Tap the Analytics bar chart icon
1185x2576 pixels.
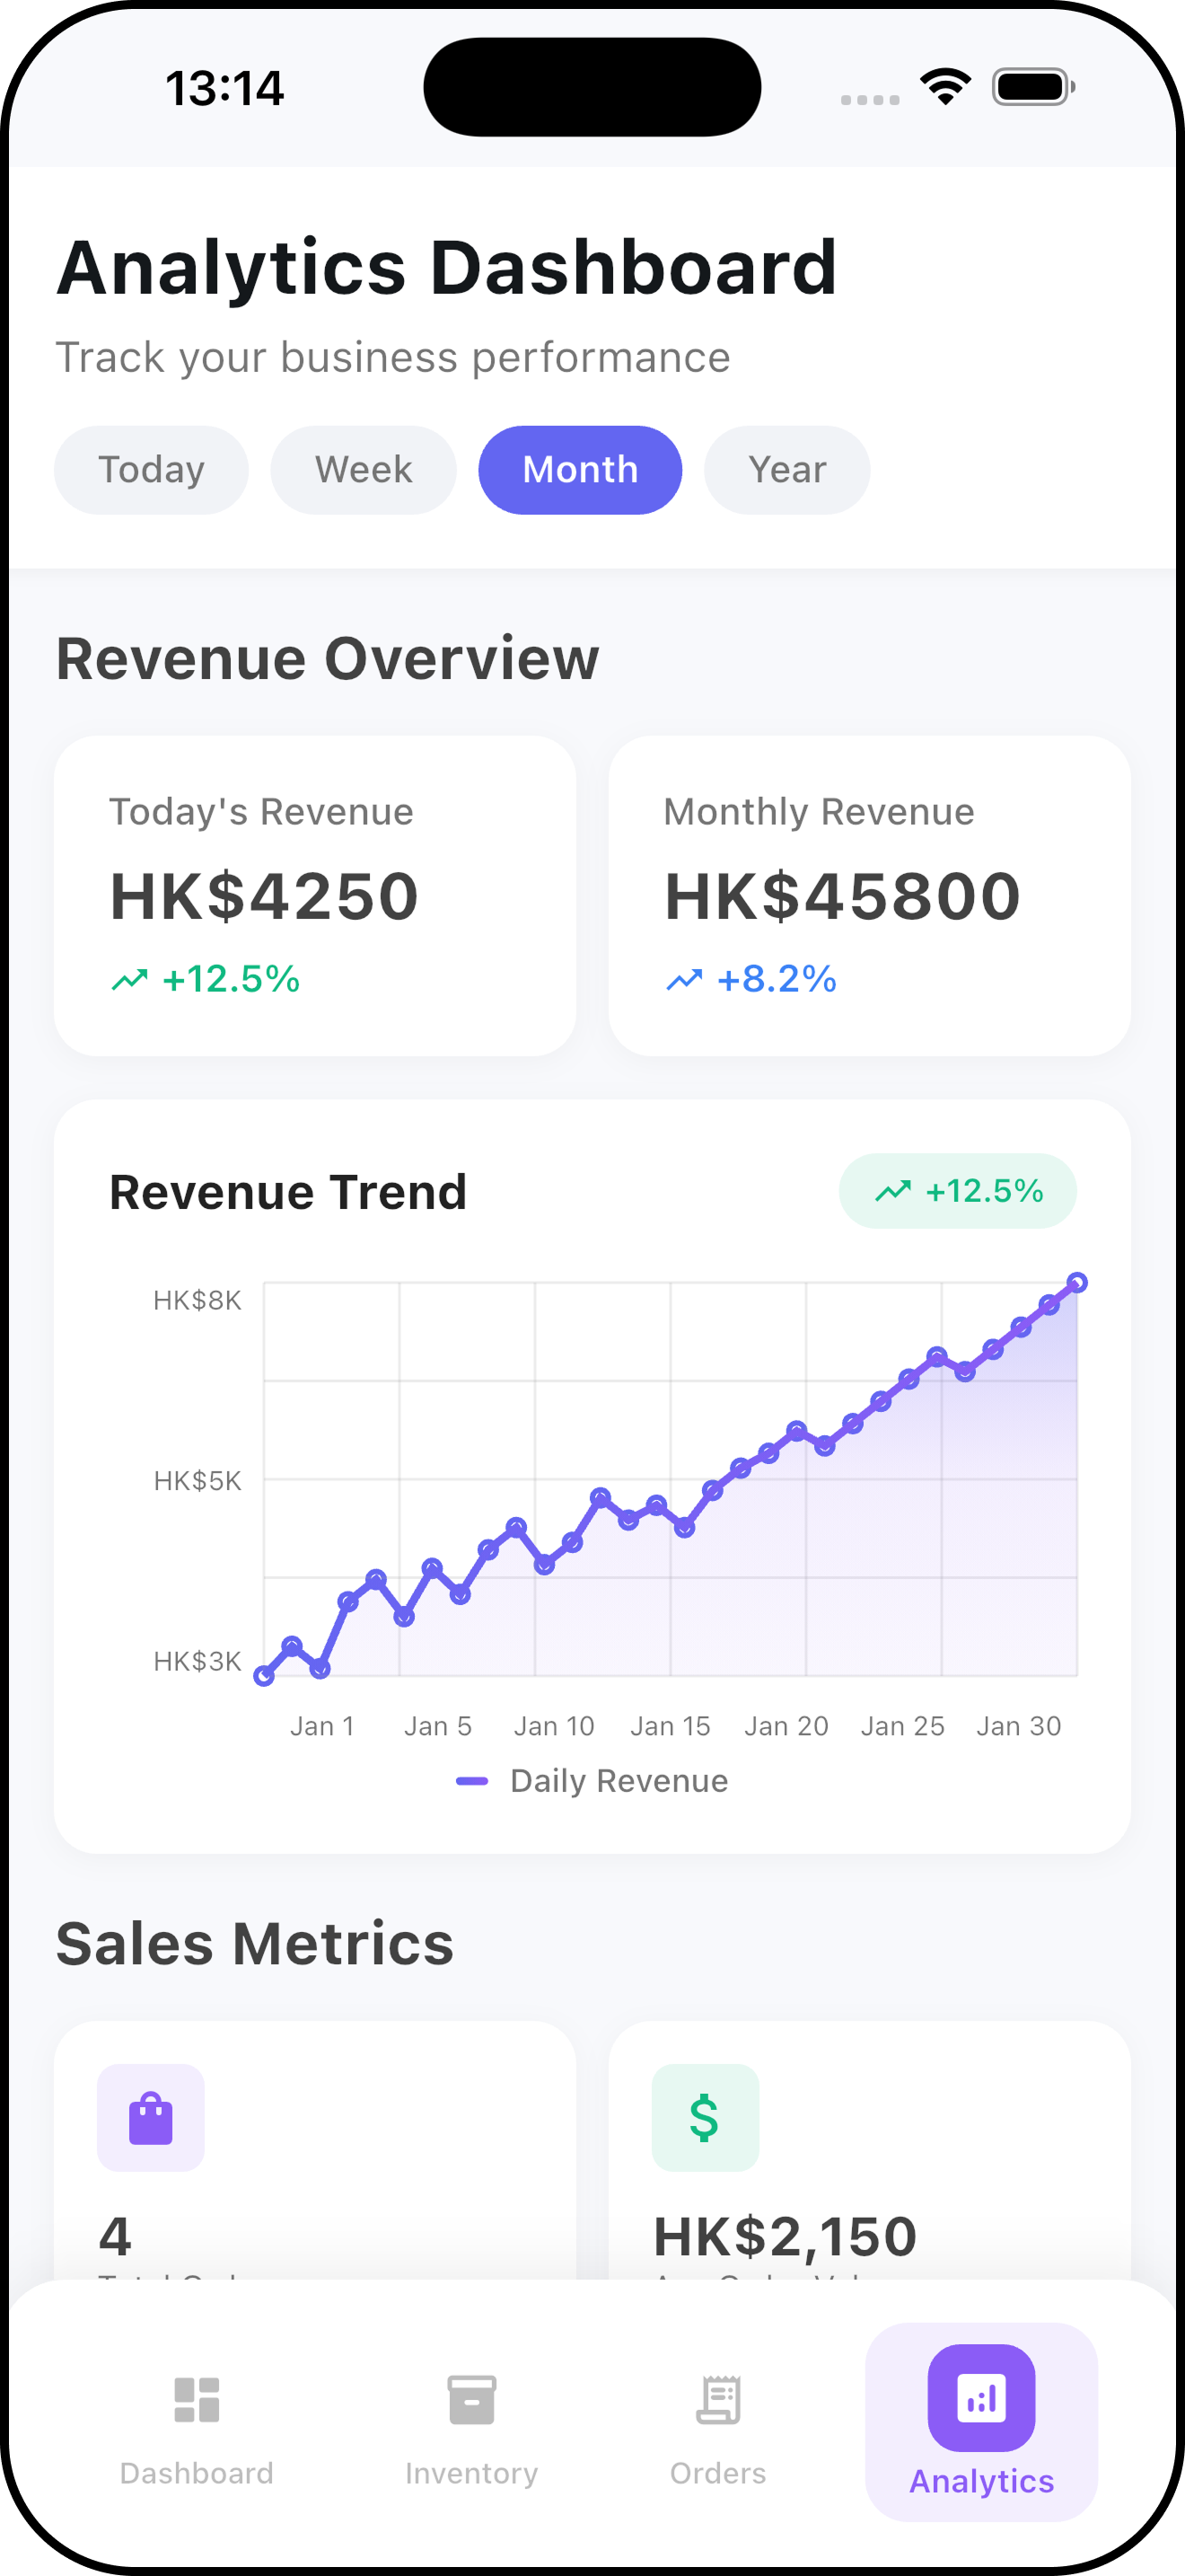click(981, 2398)
